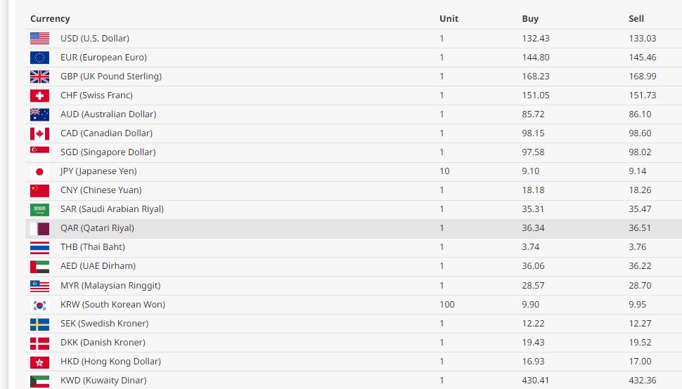Click the UK Pound Sterling flag icon
This screenshot has width=682, height=389.
tap(39, 77)
